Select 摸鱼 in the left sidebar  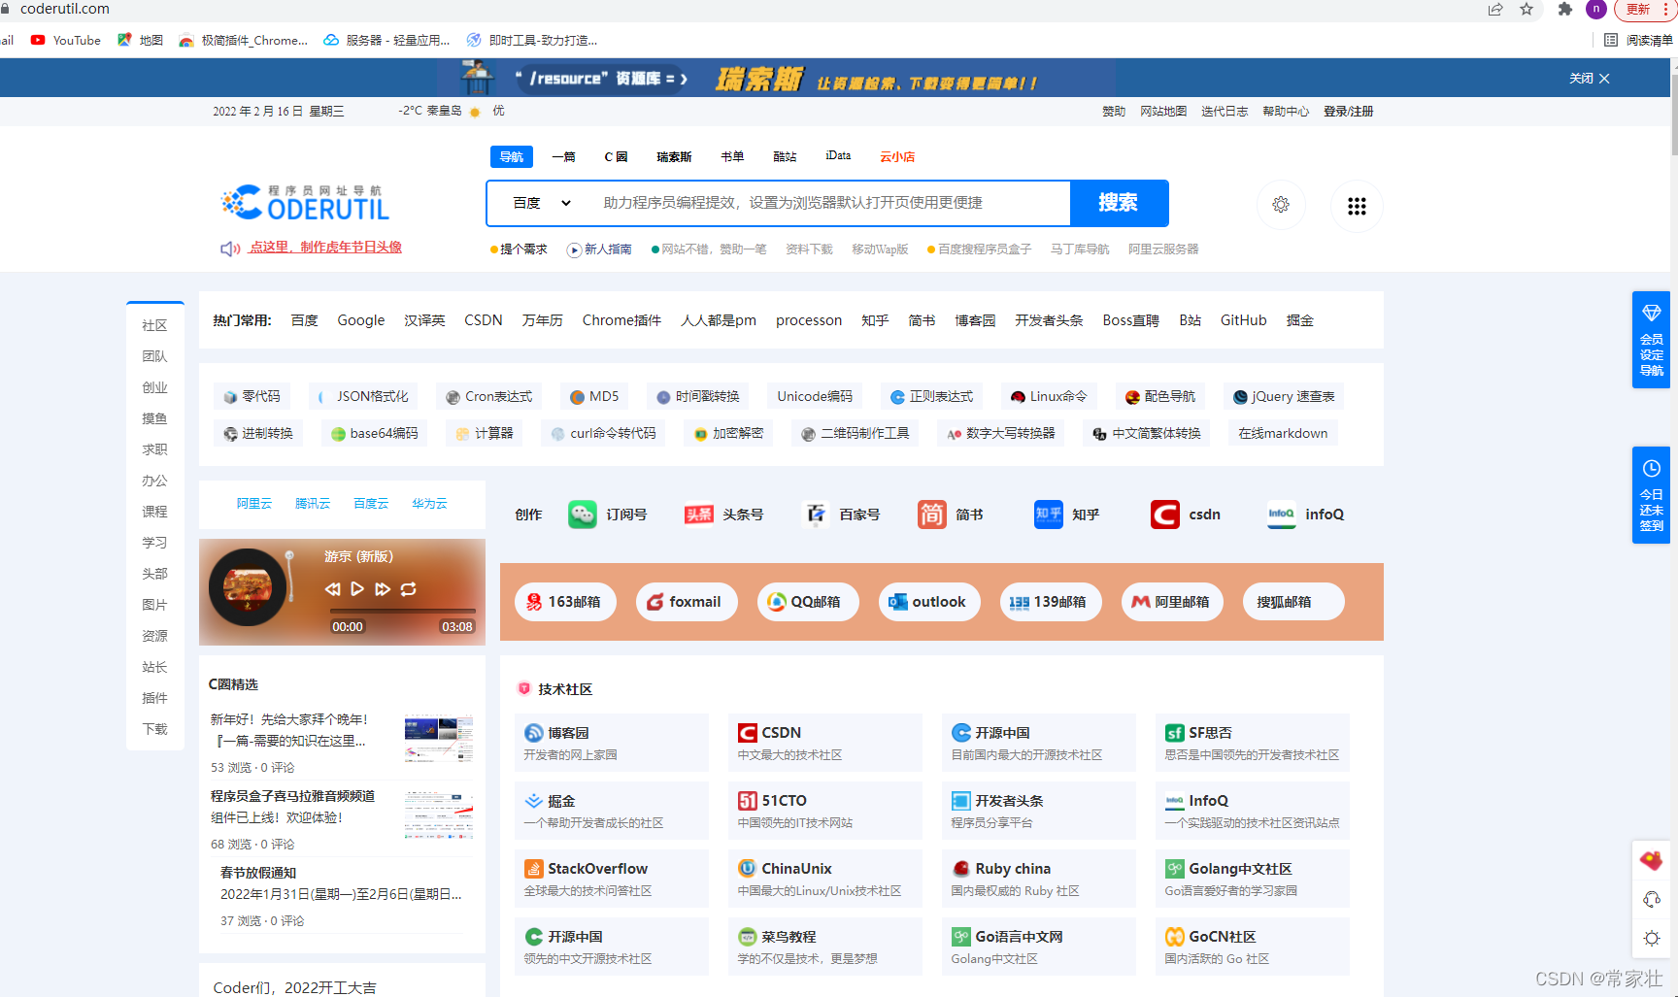click(154, 418)
